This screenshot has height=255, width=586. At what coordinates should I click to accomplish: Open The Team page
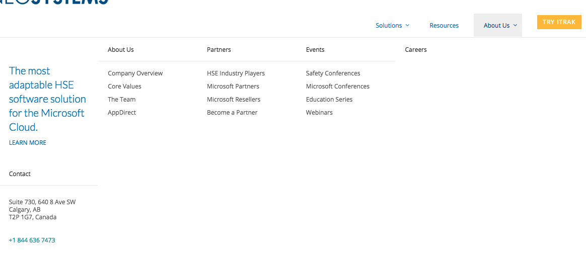pos(121,99)
